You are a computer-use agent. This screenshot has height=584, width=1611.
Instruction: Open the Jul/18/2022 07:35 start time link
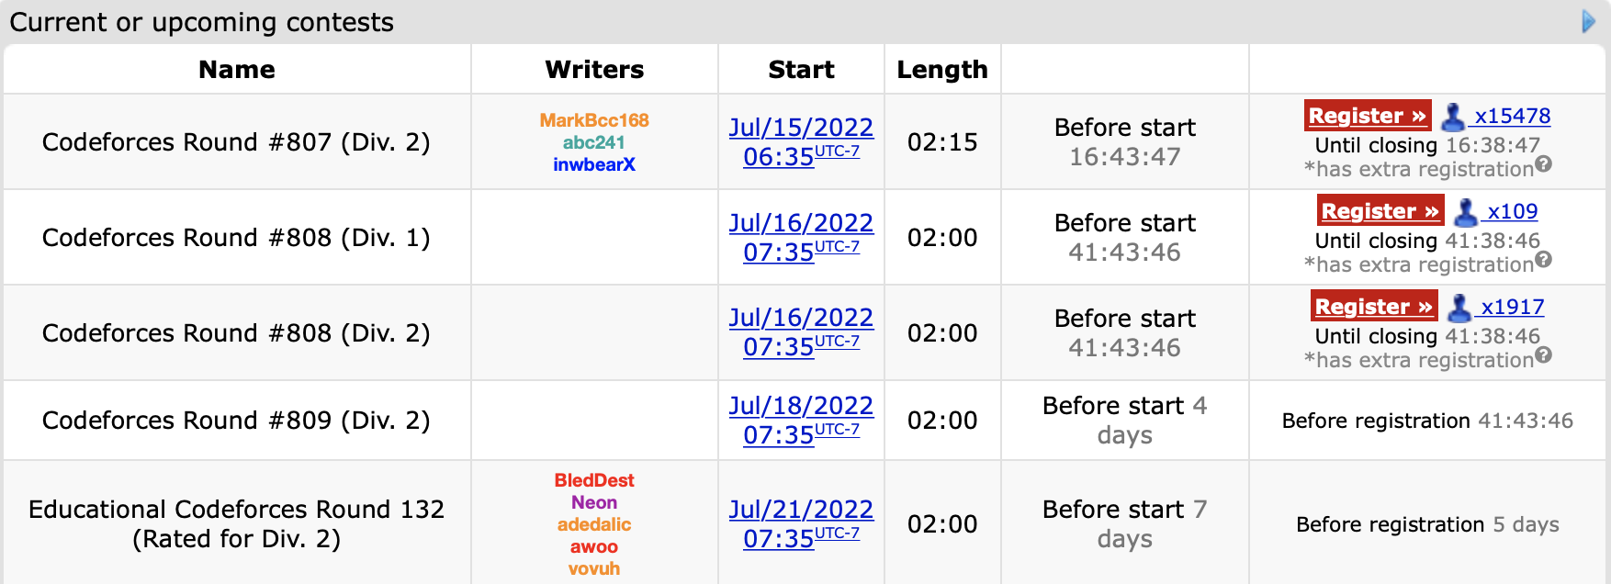[801, 420]
